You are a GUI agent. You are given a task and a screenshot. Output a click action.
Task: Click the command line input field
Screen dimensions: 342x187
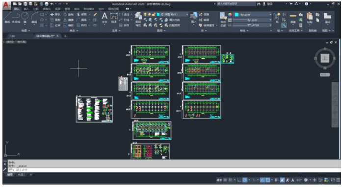pos(175,170)
